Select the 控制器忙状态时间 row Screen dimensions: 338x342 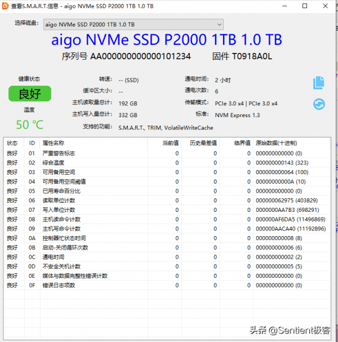[x=167, y=238]
